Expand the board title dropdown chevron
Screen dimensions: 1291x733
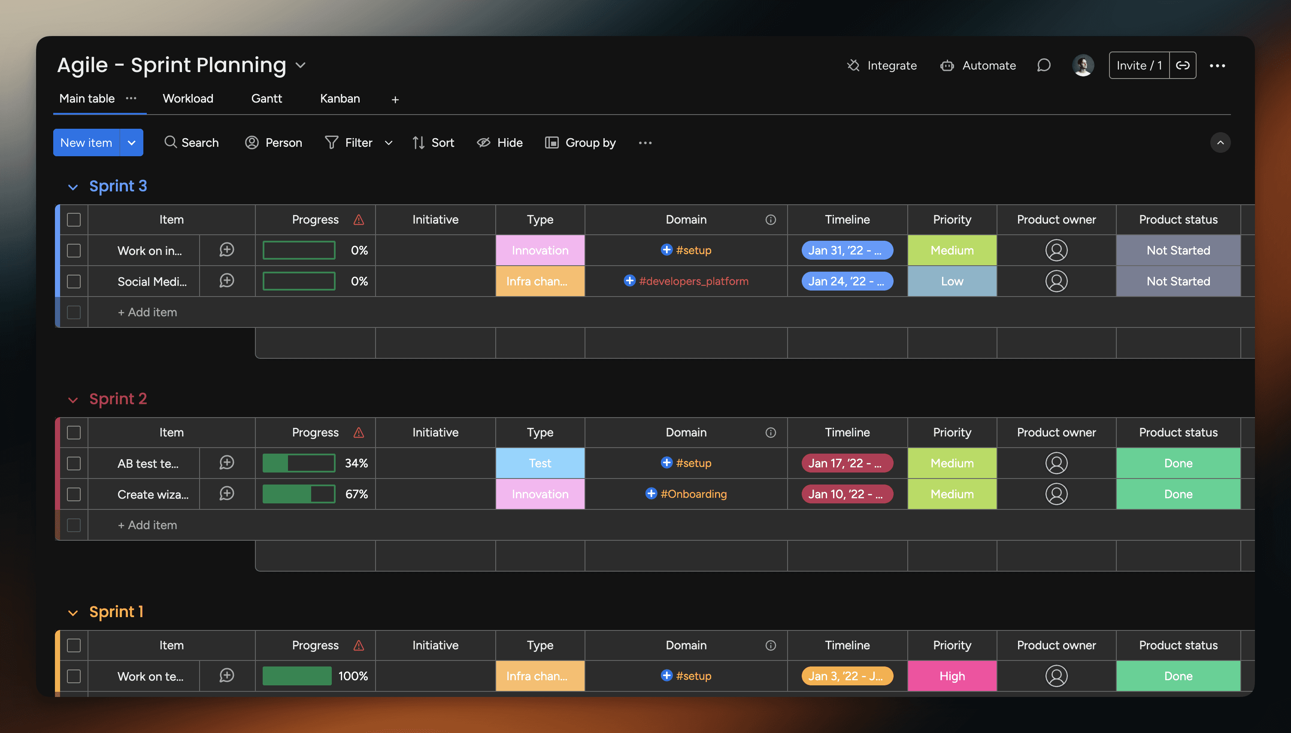pos(300,65)
